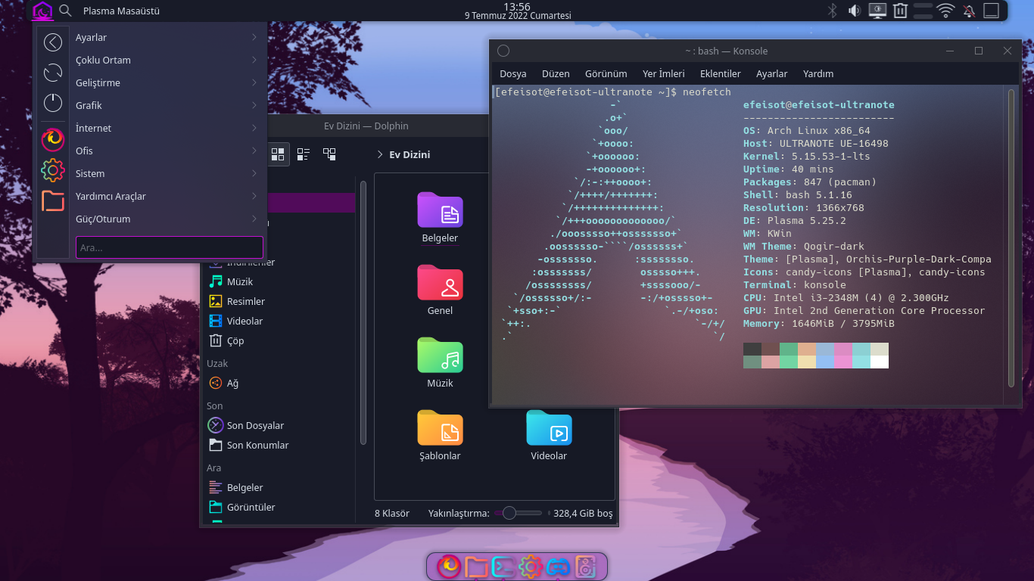Select Resimler in the Dolphin sidebar

pyautogui.click(x=246, y=301)
